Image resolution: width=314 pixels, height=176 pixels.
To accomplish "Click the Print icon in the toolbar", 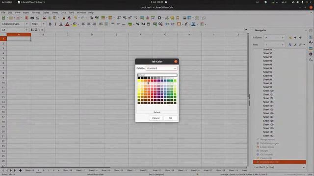I will (32, 18).
